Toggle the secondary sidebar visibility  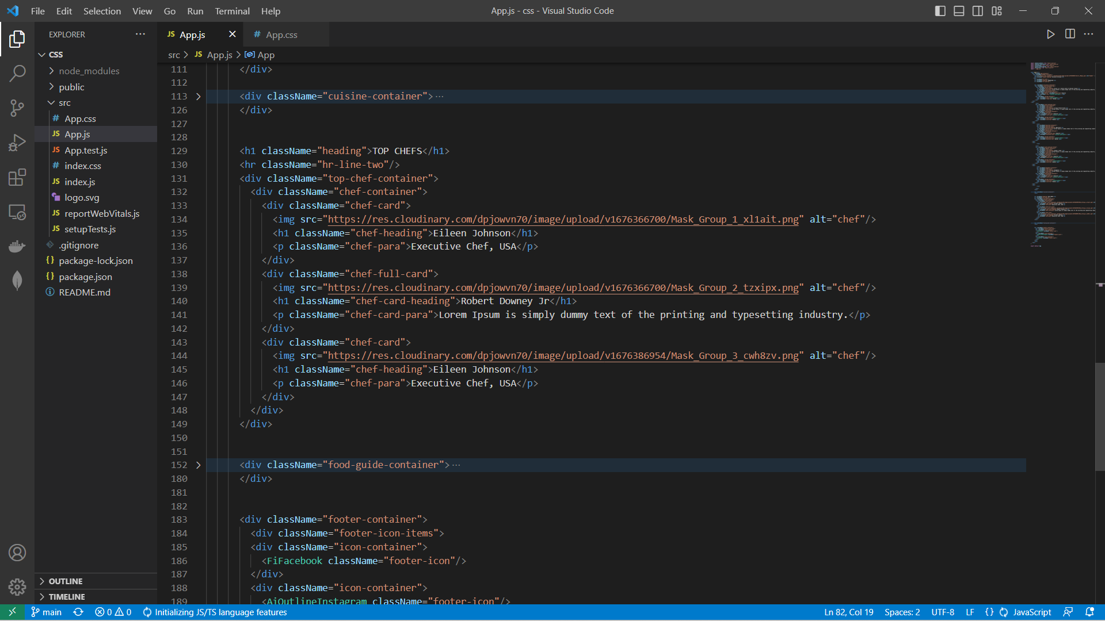click(x=977, y=10)
